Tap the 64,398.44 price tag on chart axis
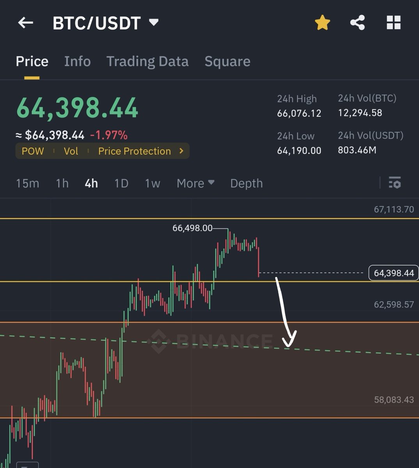 [394, 273]
